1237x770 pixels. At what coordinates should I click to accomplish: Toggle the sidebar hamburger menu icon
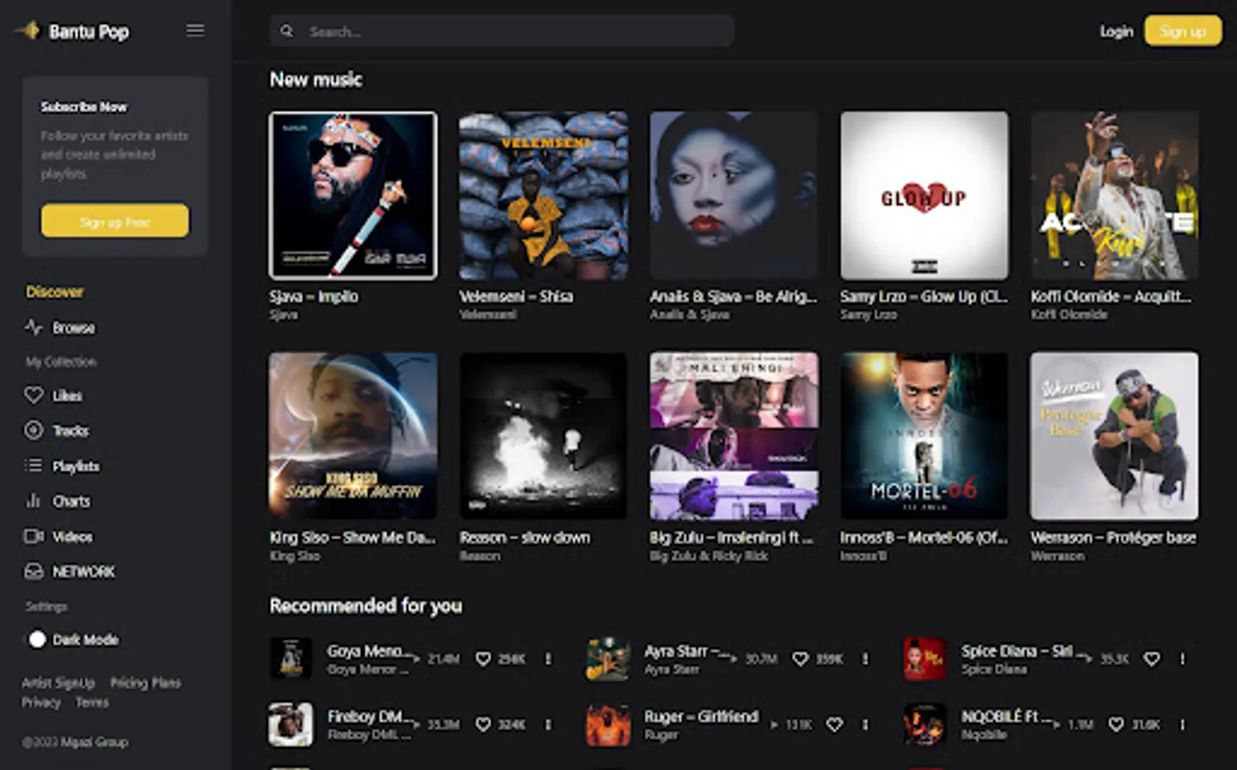click(195, 30)
